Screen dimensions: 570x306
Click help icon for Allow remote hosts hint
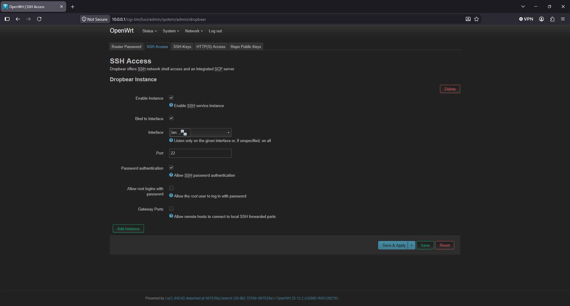(x=171, y=216)
